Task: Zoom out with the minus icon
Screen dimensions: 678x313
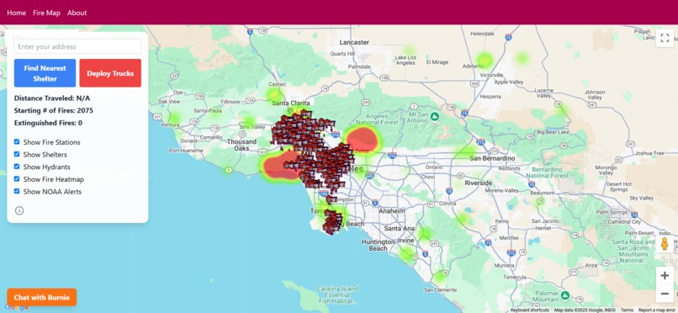Action: click(x=665, y=294)
